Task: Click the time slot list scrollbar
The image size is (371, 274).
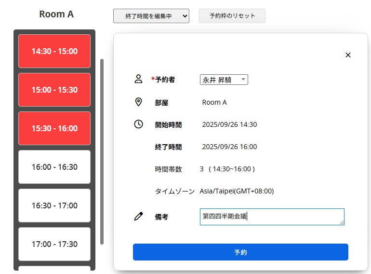Action: (x=102, y=151)
